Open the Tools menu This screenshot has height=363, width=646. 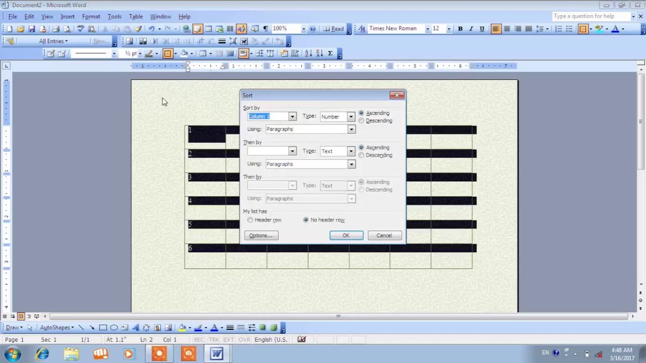coord(115,17)
